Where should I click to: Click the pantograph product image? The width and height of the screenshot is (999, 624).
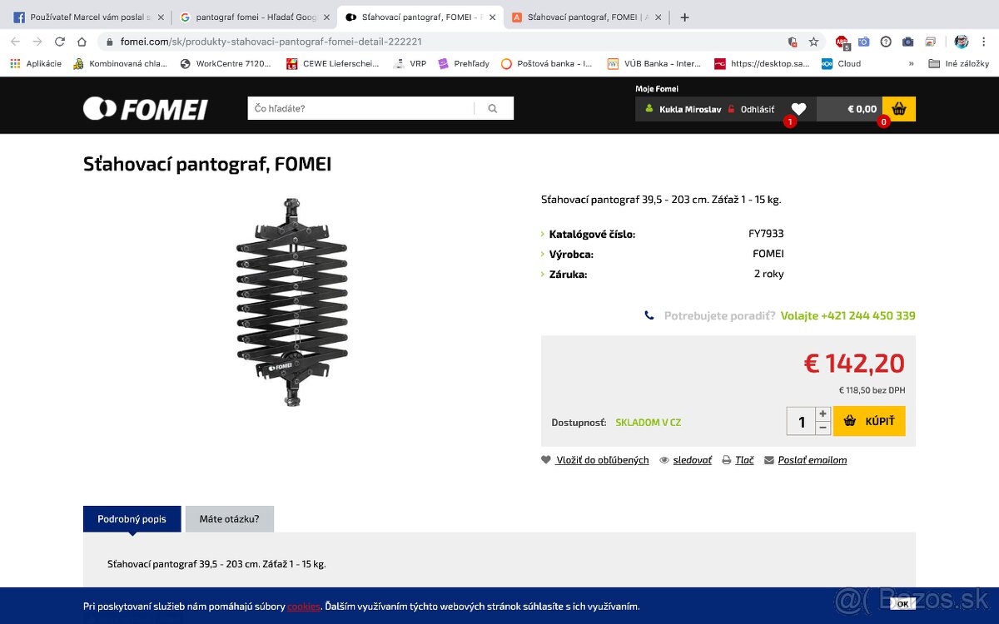(x=291, y=302)
